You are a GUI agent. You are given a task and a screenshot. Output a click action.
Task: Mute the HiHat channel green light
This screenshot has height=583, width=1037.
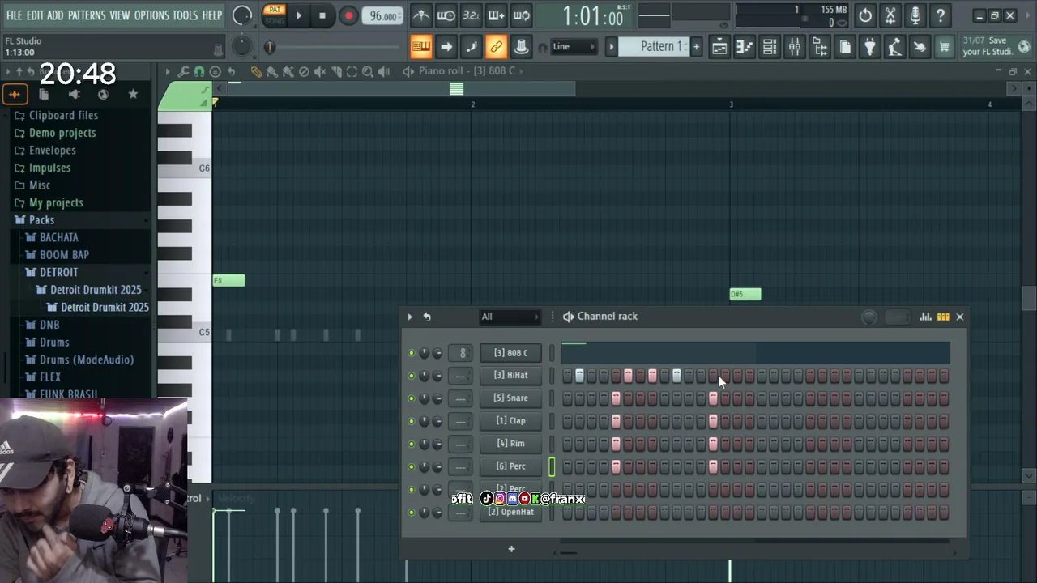tap(412, 376)
